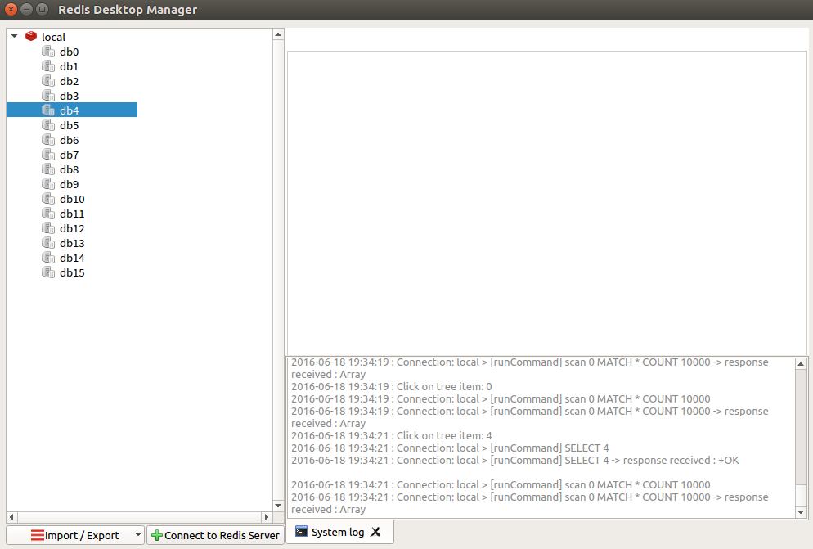Click the red Redis server icon for local
This screenshot has width=813, height=549.
click(31, 36)
